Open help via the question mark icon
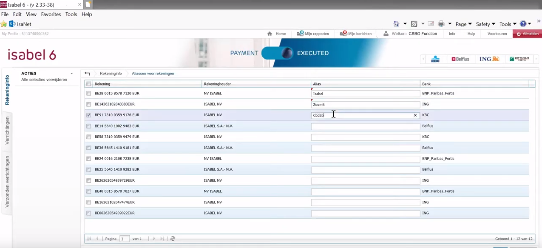542x248 pixels. click(522, 24)
